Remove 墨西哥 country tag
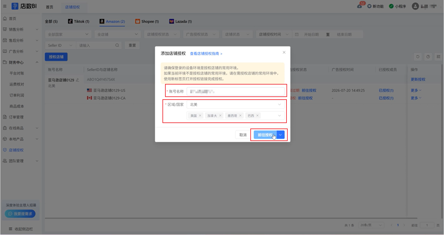The image size is (444, 235). click(240, 116)
